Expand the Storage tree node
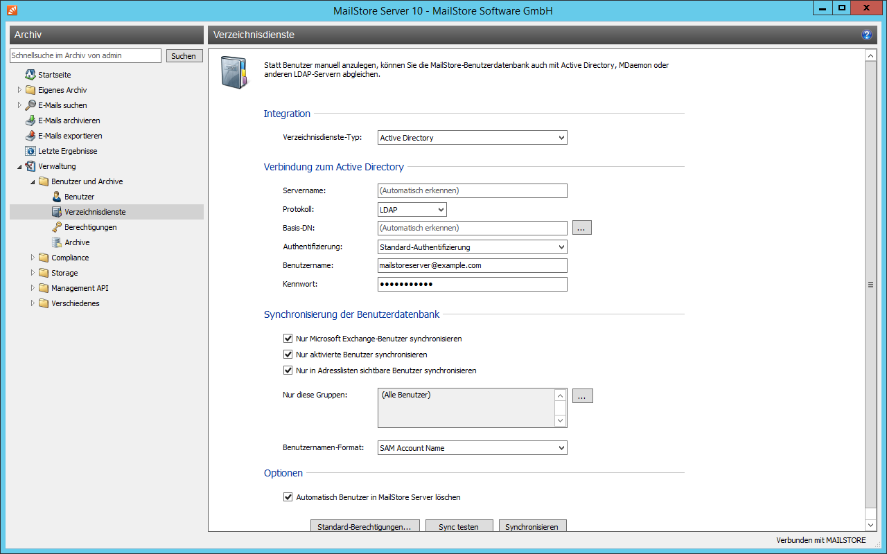 click(33, 273)
